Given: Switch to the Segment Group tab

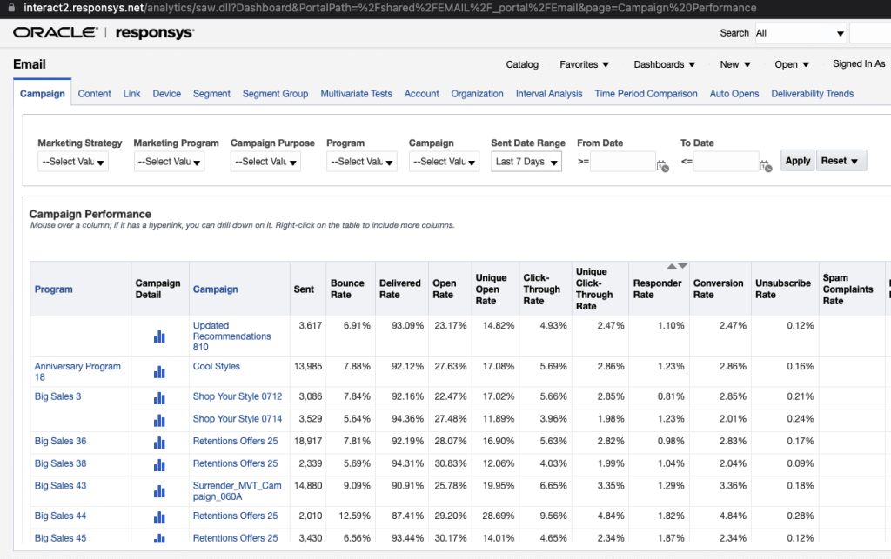Looking at the screenshot, I should click(x=275, y=94).
